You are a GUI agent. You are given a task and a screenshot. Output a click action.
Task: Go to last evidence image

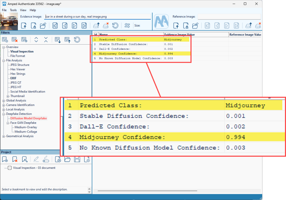pos(84,25)
